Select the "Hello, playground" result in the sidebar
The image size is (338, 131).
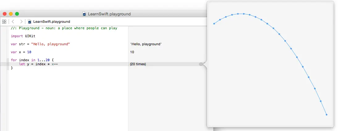(x=146, y=44)
